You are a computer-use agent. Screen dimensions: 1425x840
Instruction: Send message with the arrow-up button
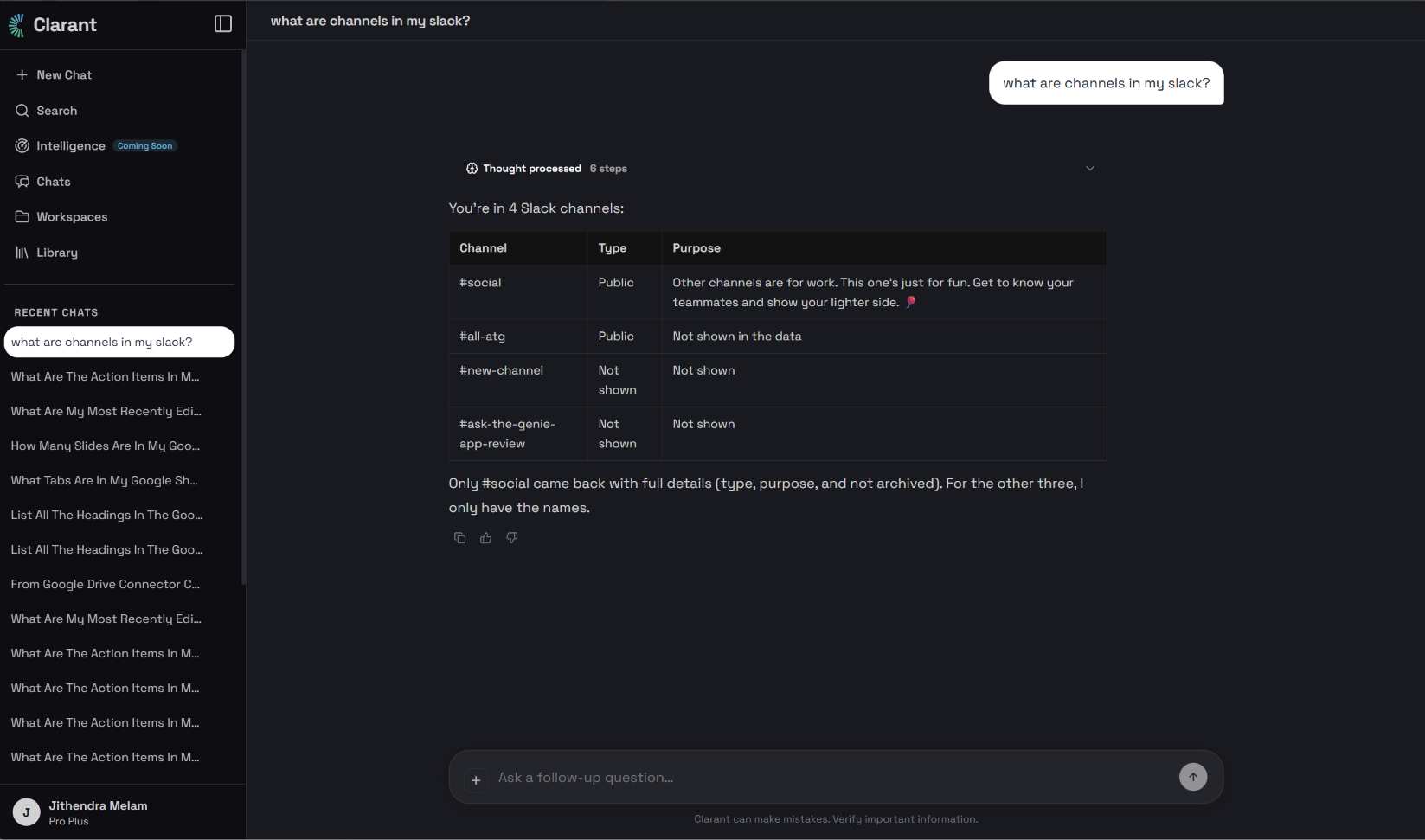[x=1193, y=777]
